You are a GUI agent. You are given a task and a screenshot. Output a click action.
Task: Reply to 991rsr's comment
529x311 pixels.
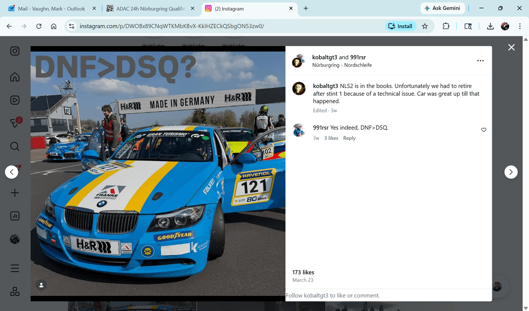click(349, 138)
